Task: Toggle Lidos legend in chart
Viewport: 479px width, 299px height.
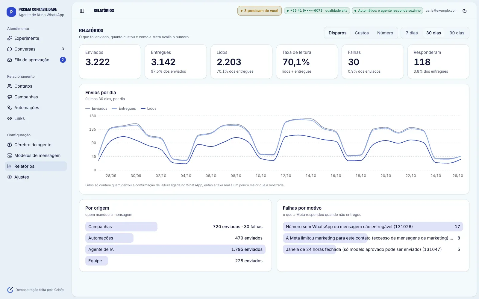Action: point(148,109)
